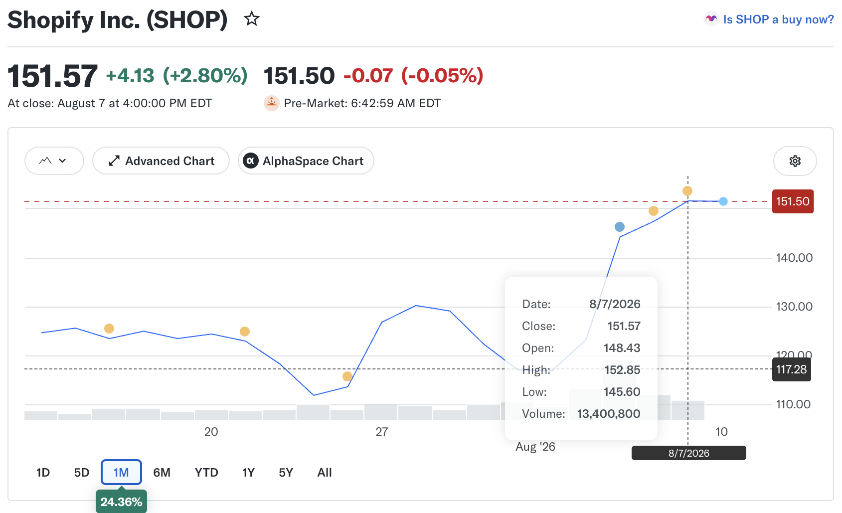The width and height of the screenshot is (842, 513).
Task: Click the red 151.50 price tag on the axis
Action: [793, 201]
